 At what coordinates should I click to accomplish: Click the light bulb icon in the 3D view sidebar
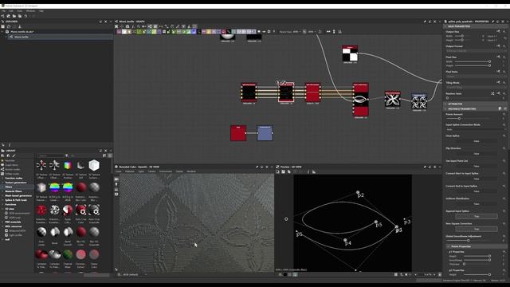pyautogui.click(x=116, y=184)
